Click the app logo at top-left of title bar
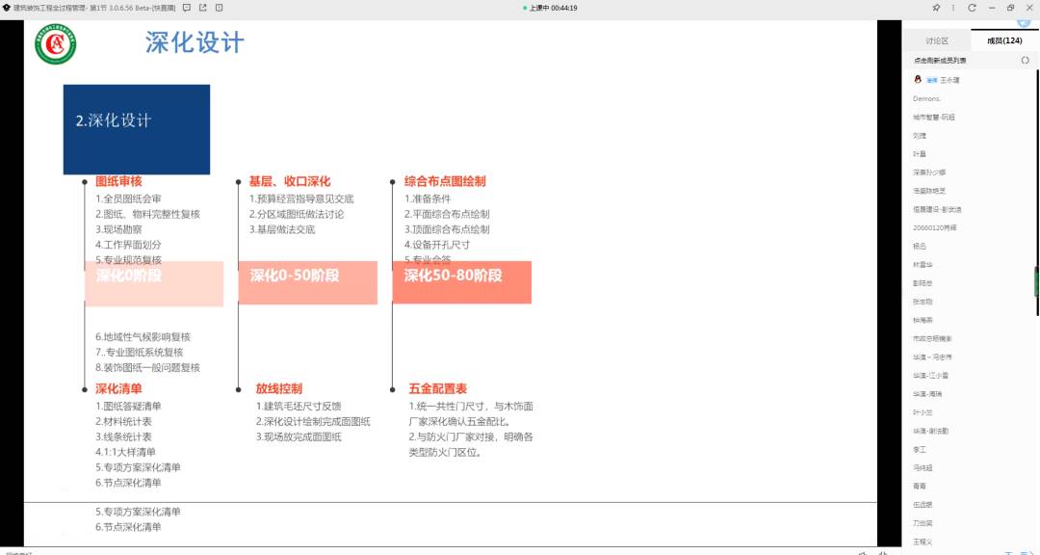 [7, 7]
